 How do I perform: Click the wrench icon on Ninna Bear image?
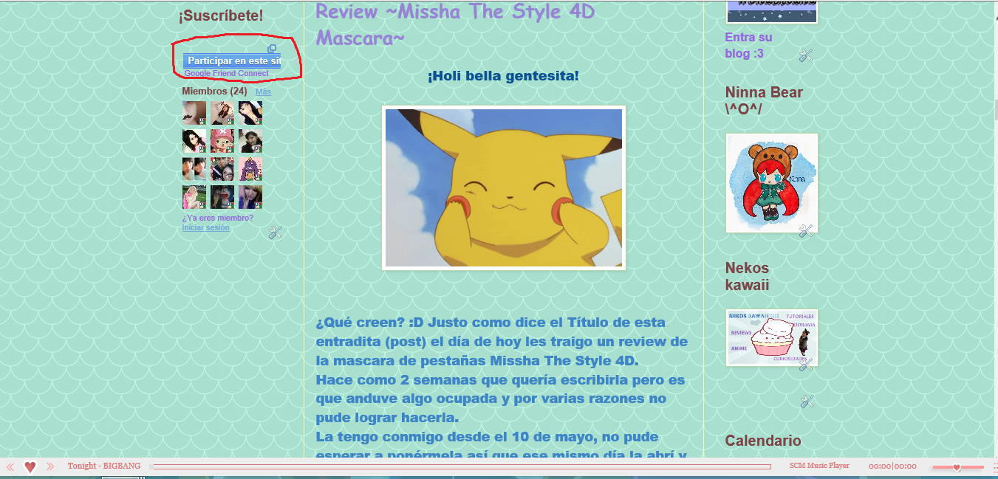[x=806, y=230]
